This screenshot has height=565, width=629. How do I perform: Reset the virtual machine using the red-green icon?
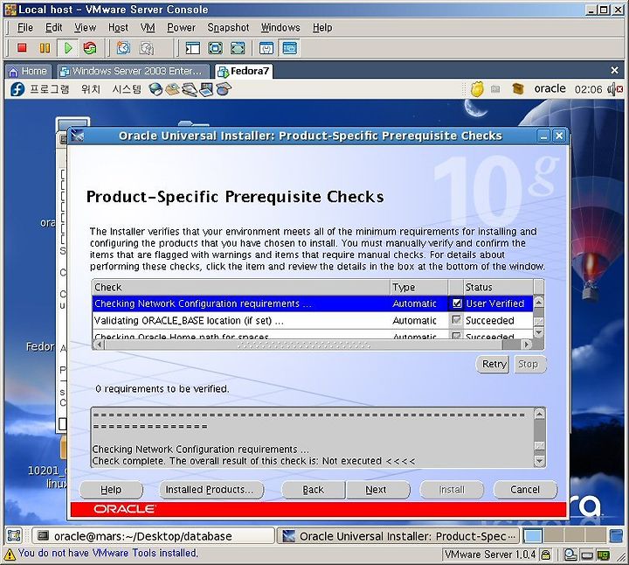click(90, 48)
